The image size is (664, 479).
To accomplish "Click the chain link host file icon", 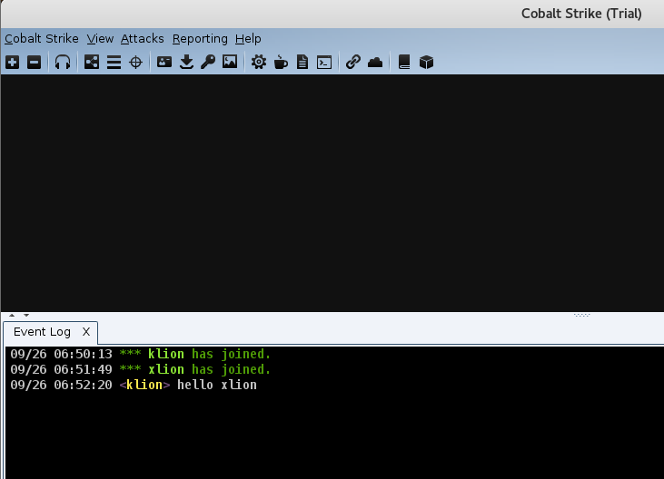I will (x=352, y=63).
